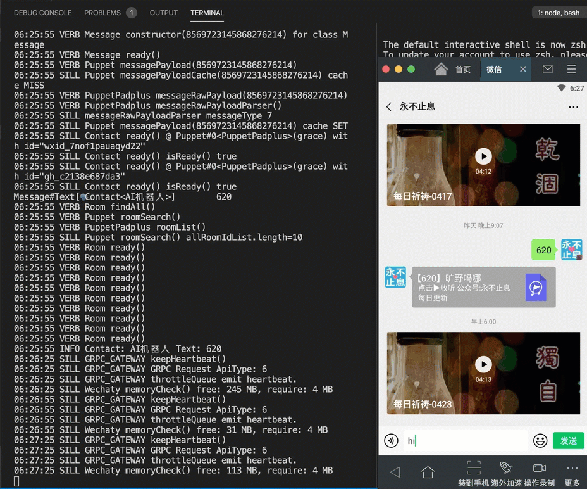Open 永不止息 avatar beside audio card
The width and height of the screenshot is (587, 489).
(x=395, y=277)
